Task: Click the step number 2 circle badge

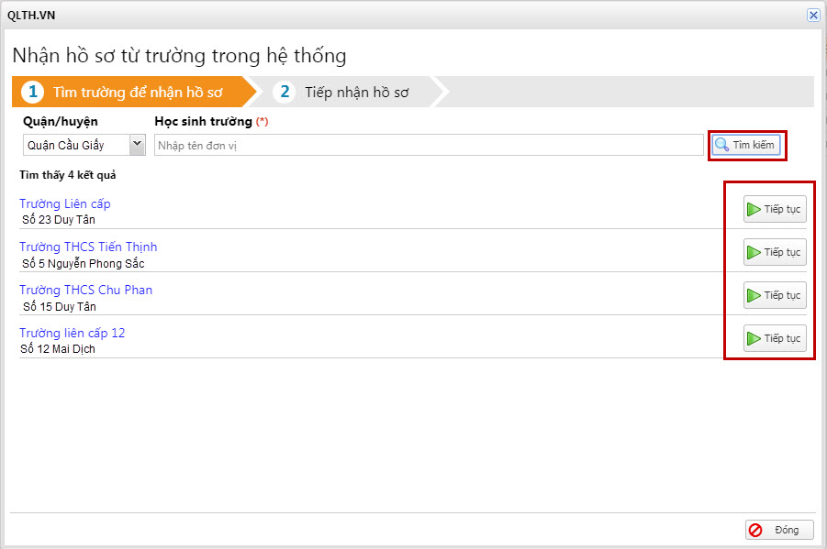Action: (285, 92)
